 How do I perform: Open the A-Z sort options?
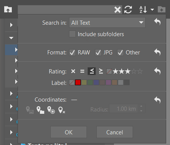click(x=143, y=10)
